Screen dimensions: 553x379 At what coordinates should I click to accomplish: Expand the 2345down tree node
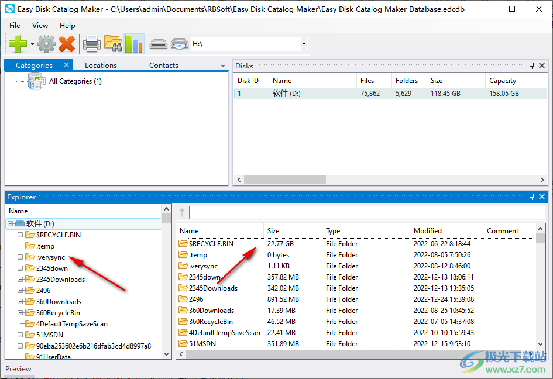coord(20,268)
